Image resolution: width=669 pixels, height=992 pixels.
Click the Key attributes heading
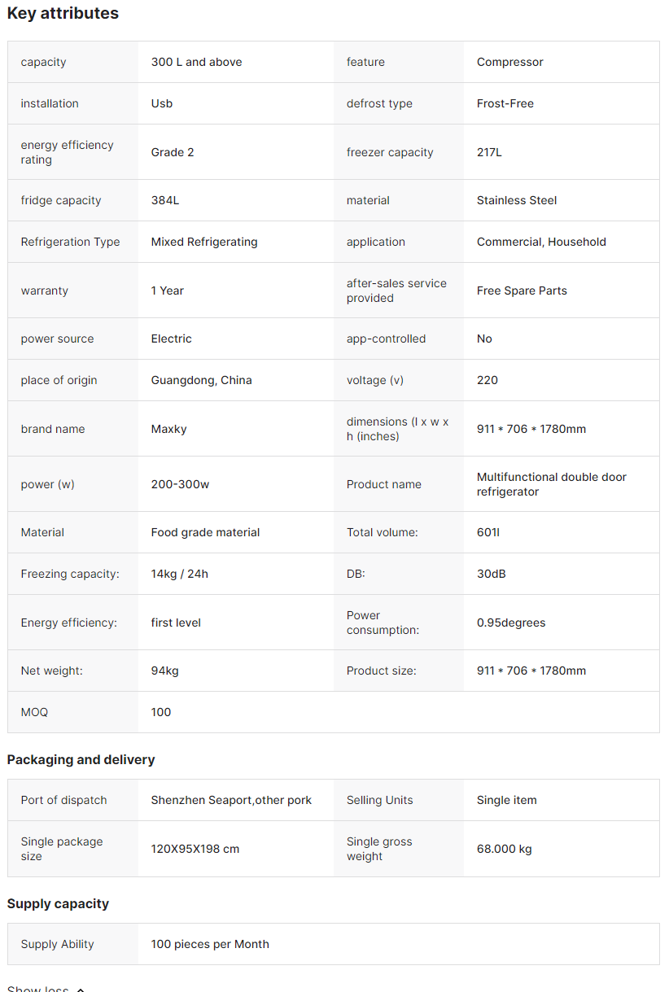(63, 13)
